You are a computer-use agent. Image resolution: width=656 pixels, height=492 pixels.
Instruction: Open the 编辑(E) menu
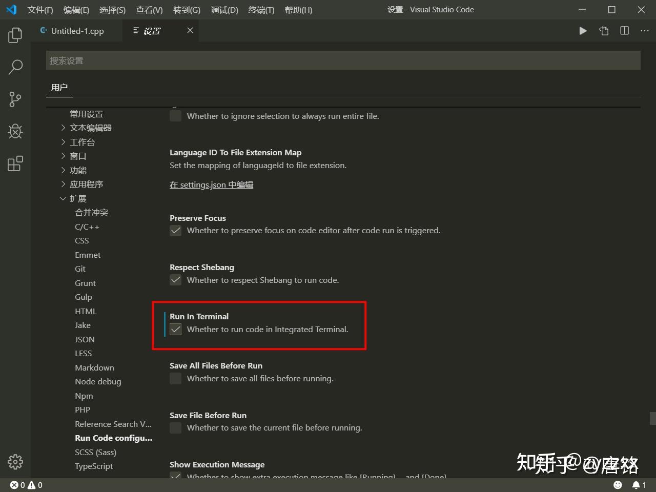click(x=76, y=10)
